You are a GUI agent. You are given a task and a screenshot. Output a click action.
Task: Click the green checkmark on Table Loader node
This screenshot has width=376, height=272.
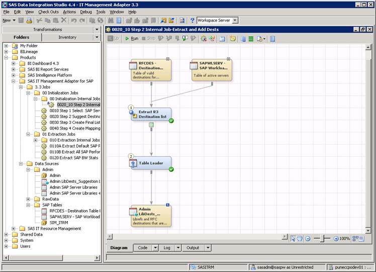point(171,169)
